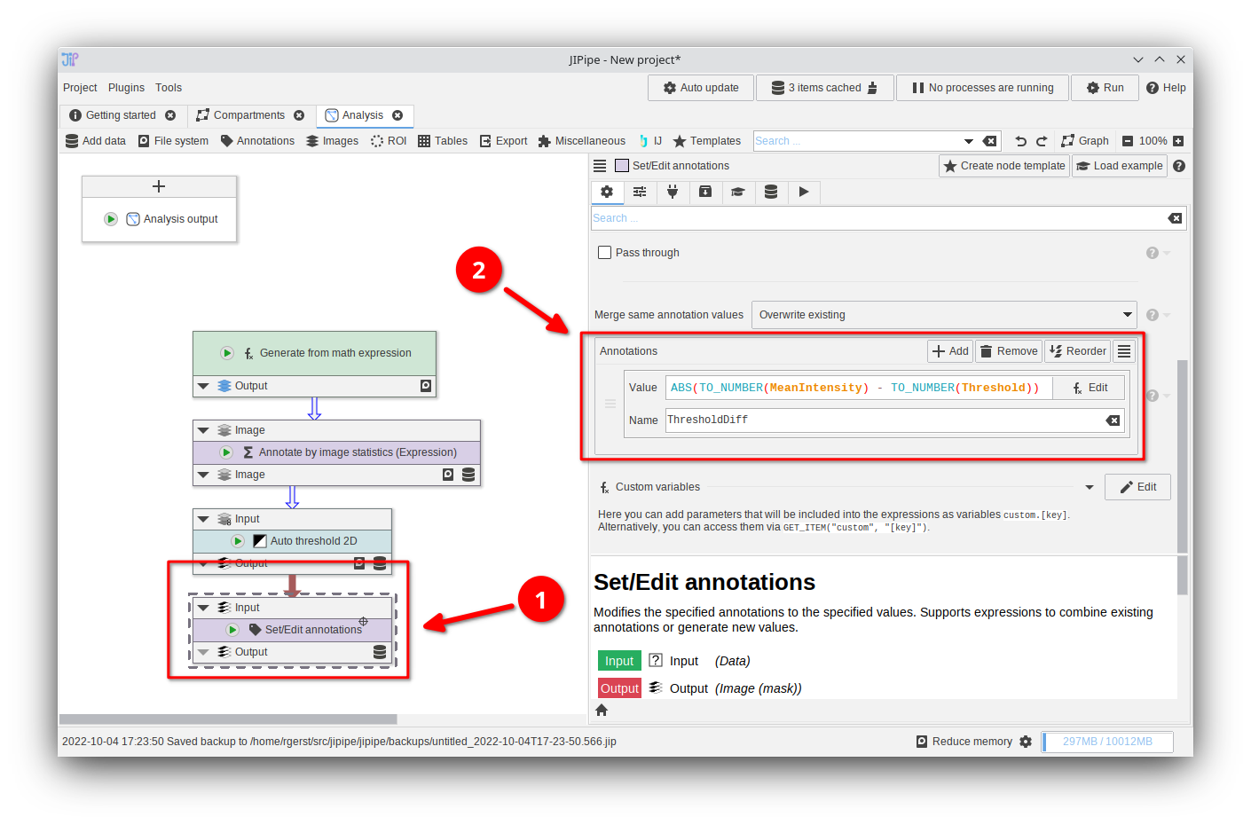Click the home icon below documentation

[x=602, y=710]
